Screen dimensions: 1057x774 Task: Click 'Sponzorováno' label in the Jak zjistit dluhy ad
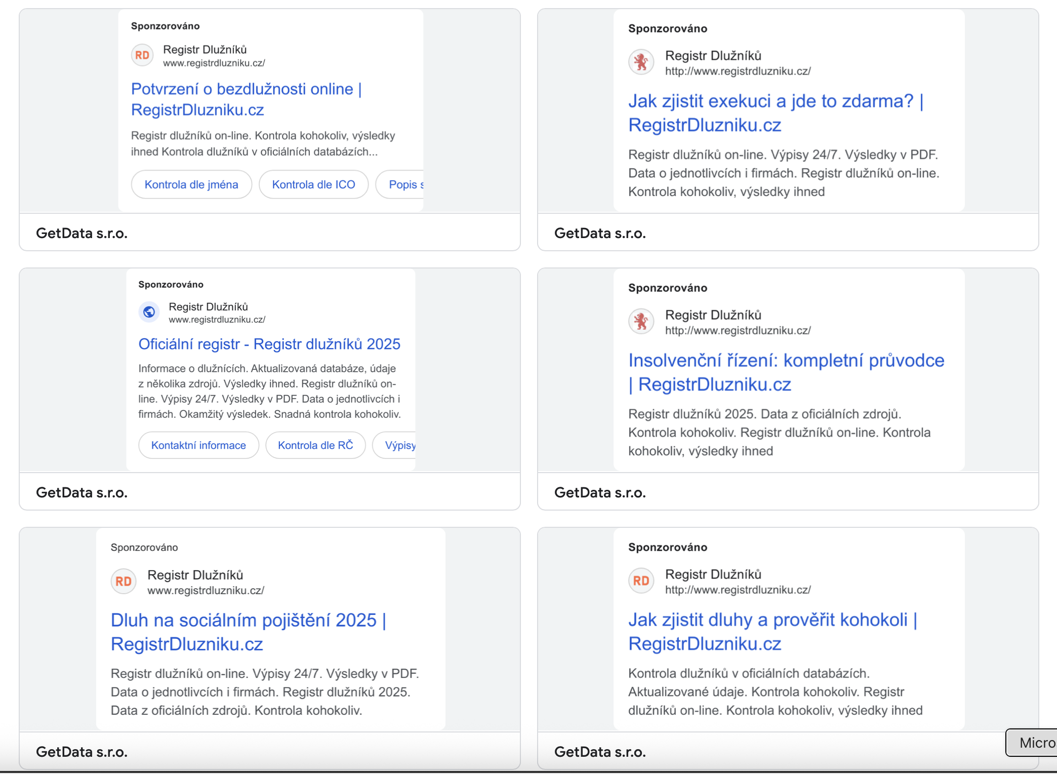pyautogui.click(x=668, y=547)
